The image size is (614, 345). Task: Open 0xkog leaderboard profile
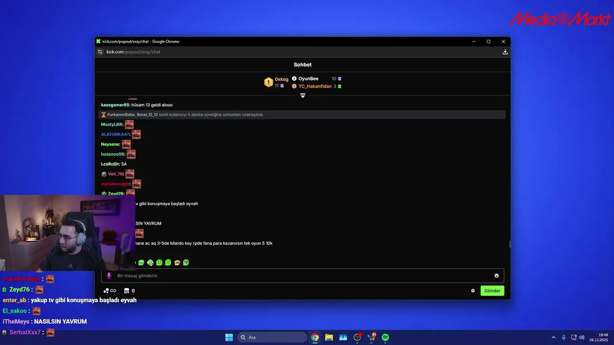tap(282, 80)
